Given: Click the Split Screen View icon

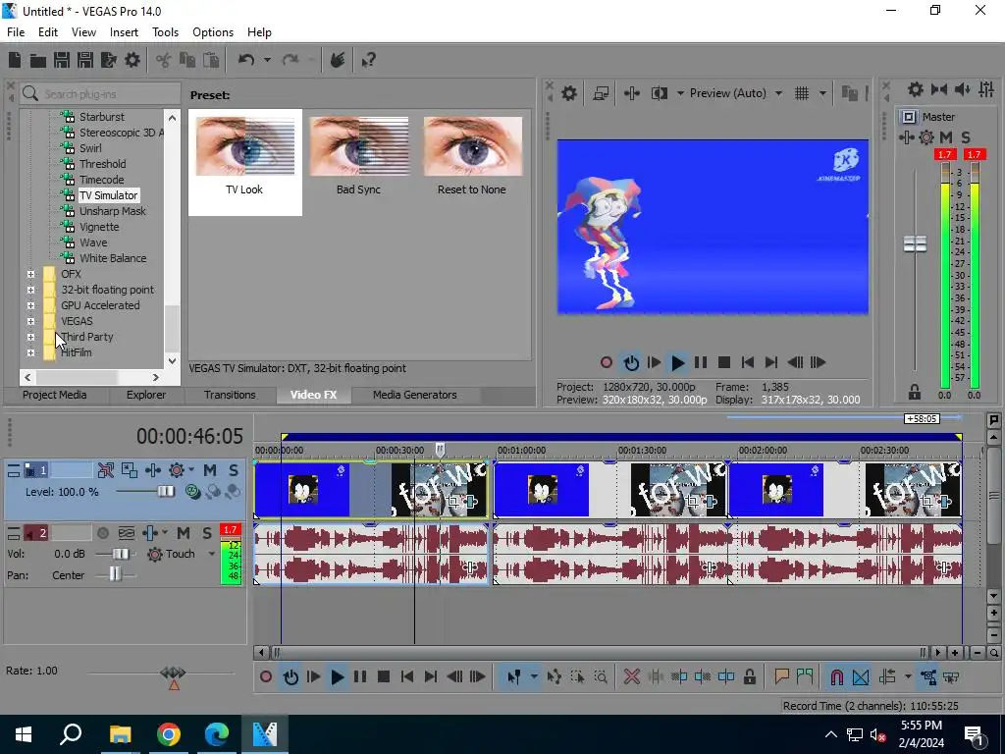Looking at the screenshot, I should (x=660, y=93).
